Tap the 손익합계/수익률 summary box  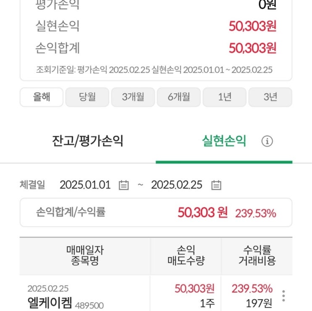click(156, 212)
